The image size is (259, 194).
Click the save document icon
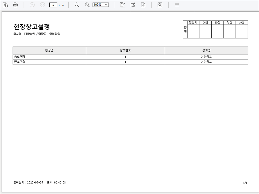point(5,5)
